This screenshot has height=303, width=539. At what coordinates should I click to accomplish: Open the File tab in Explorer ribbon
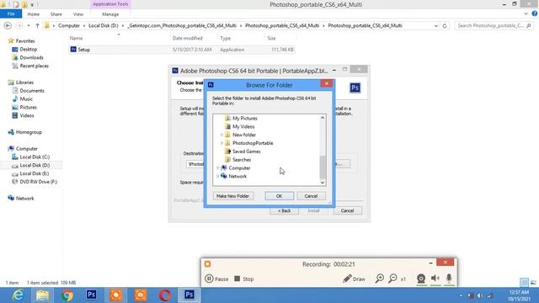coord(11,14)
